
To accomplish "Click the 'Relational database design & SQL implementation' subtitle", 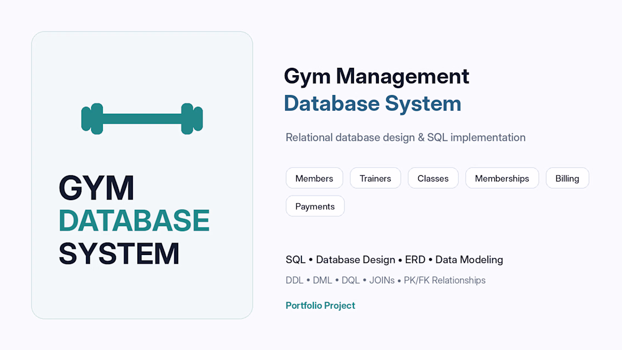I will pyautogui.click(x=405, y=138).
